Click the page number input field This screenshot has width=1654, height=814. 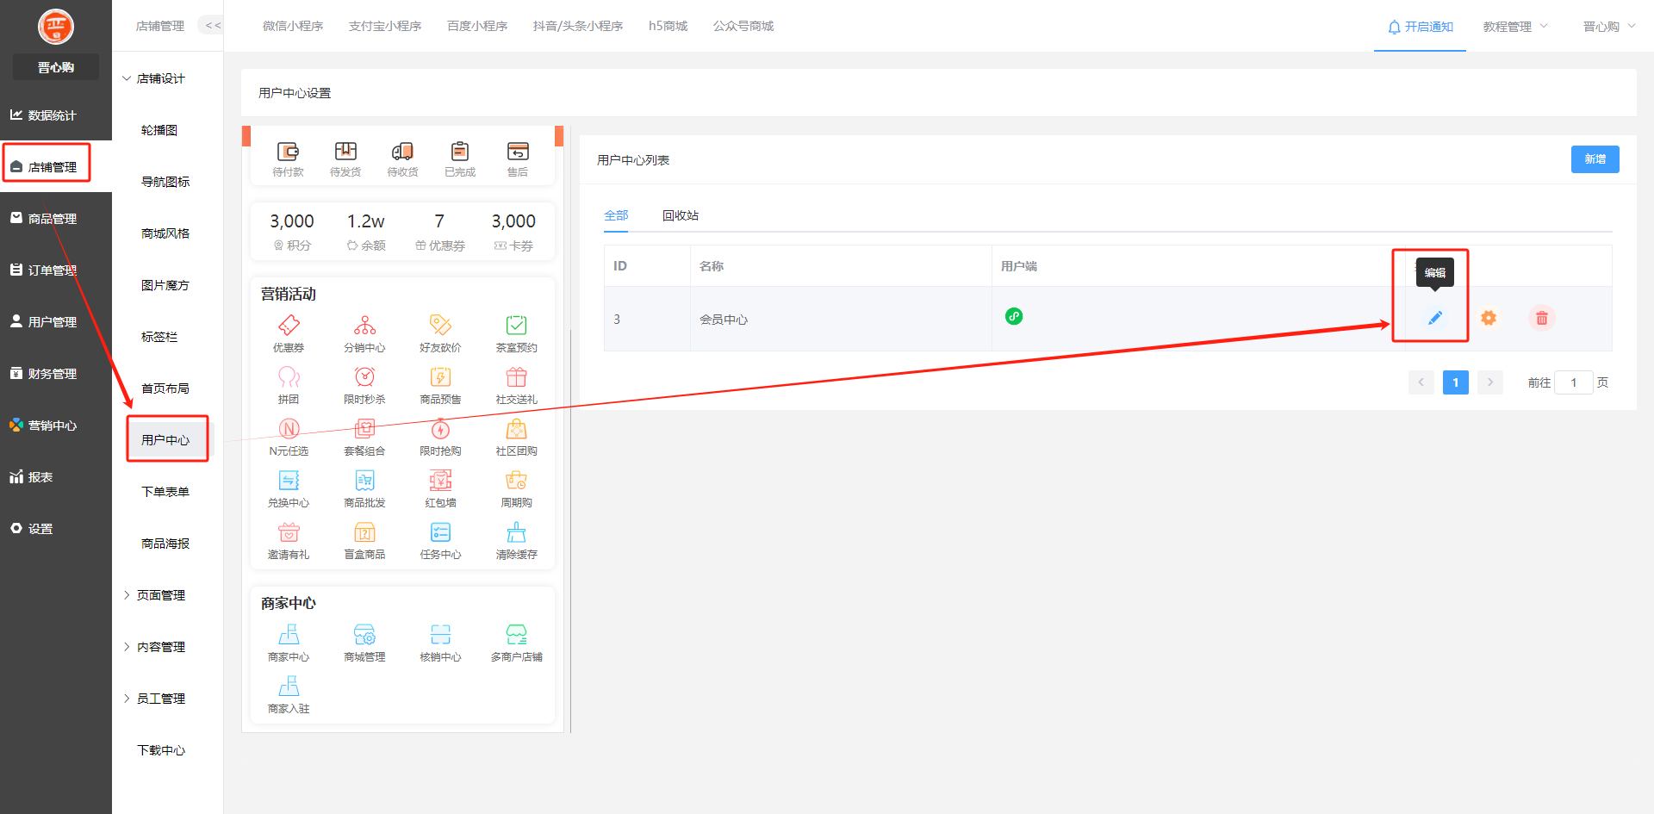[x=1573, y=382]
